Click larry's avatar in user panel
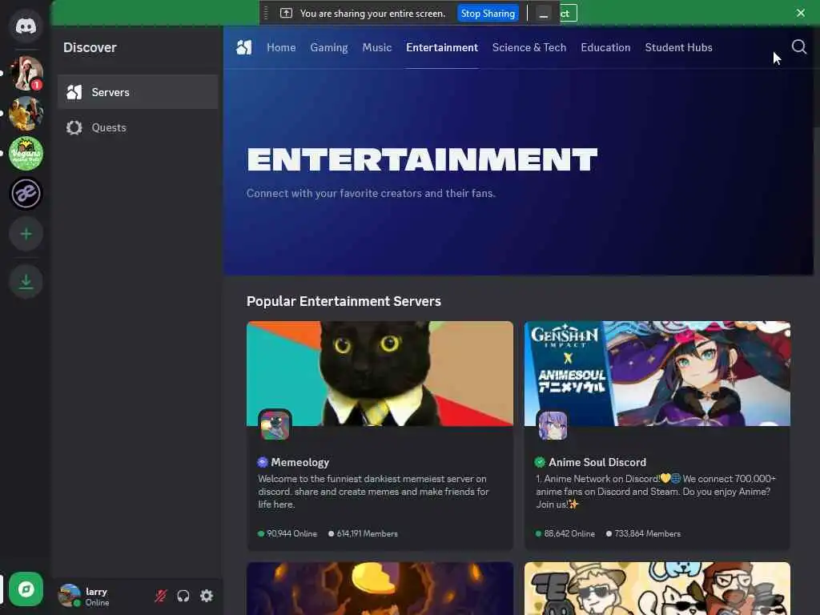 (x=69, y=595)
